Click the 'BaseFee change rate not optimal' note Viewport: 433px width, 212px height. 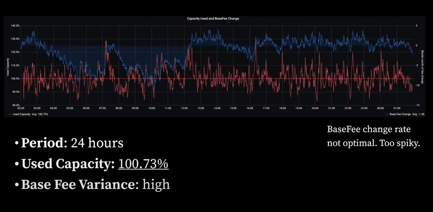click(373, 136)
